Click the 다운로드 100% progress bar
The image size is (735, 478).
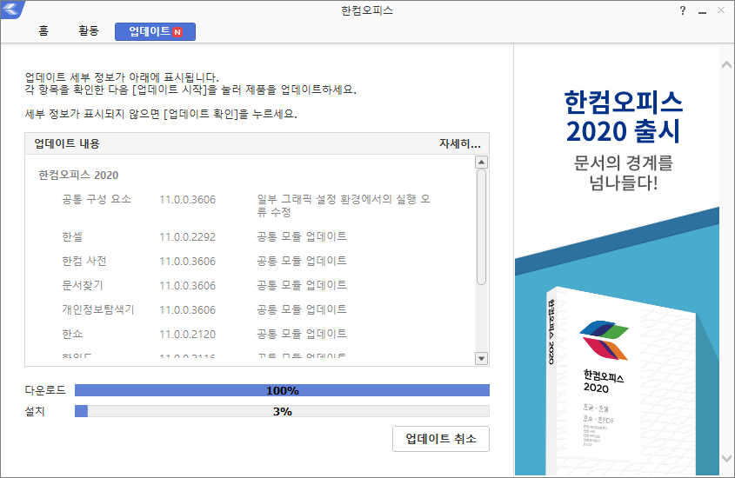point(282,390)
